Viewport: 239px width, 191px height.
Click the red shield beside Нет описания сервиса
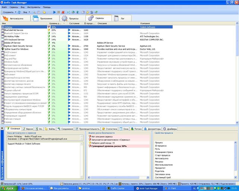90,137
